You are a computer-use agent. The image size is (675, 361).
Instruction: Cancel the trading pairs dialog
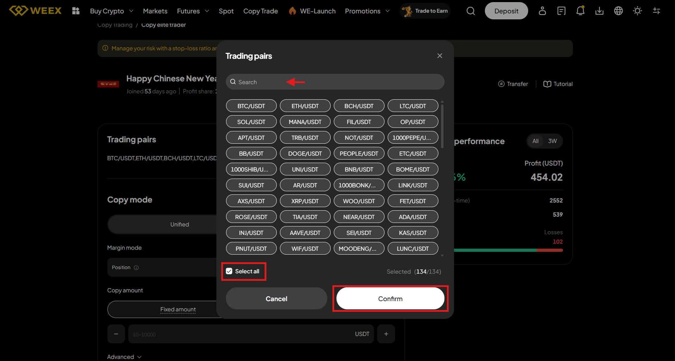pyautogui.click(x=276, y=299)
